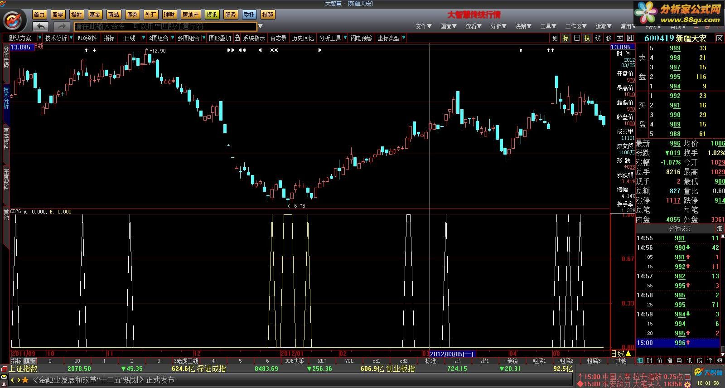Open the 工具 menu
725x388 pixels.
pos(548,26)
